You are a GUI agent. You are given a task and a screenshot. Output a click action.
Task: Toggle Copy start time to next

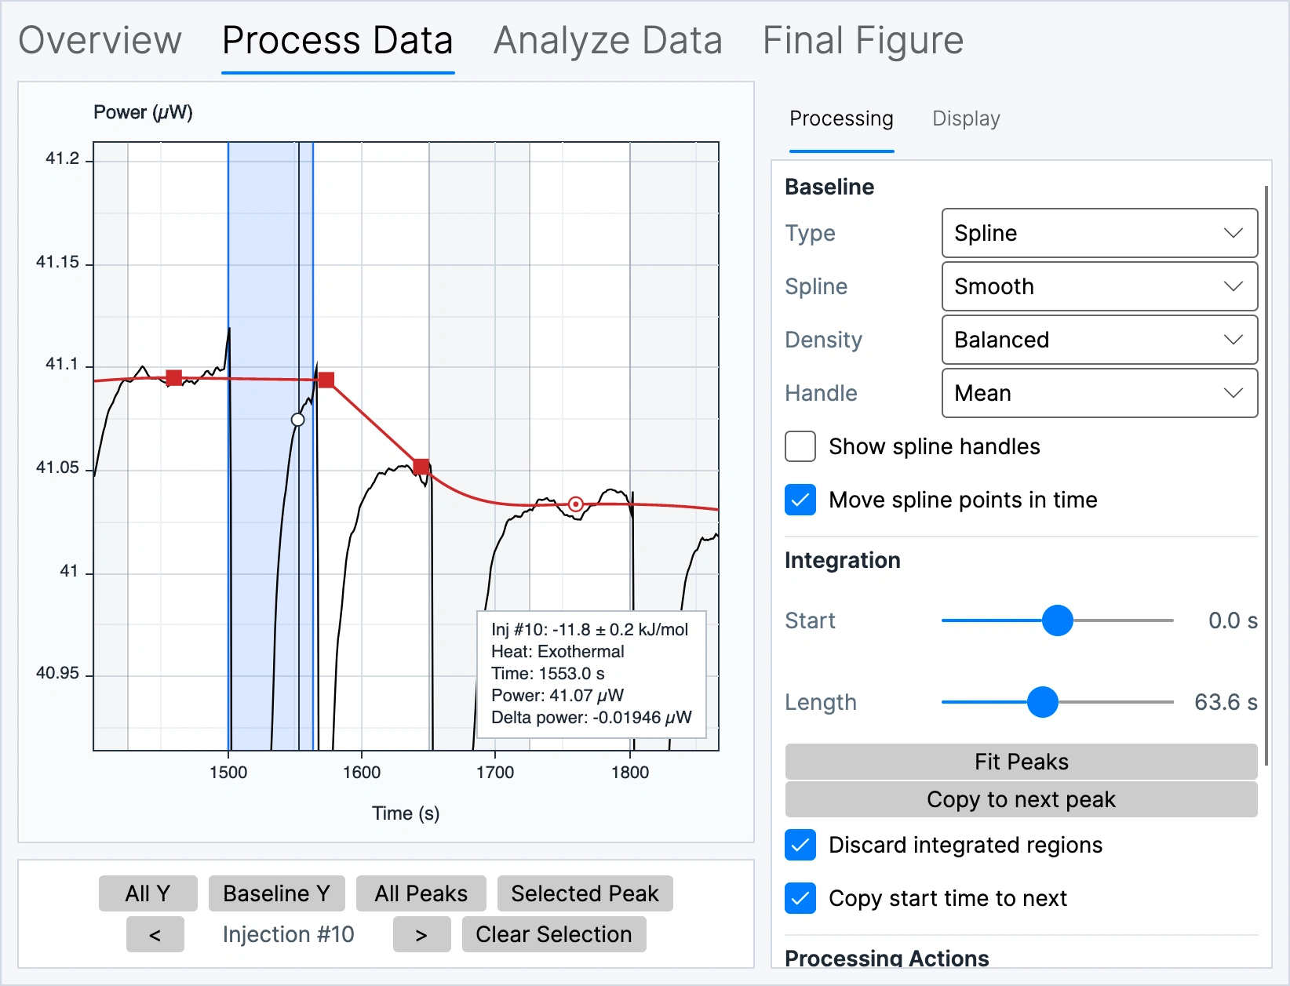tap(800, 898)
